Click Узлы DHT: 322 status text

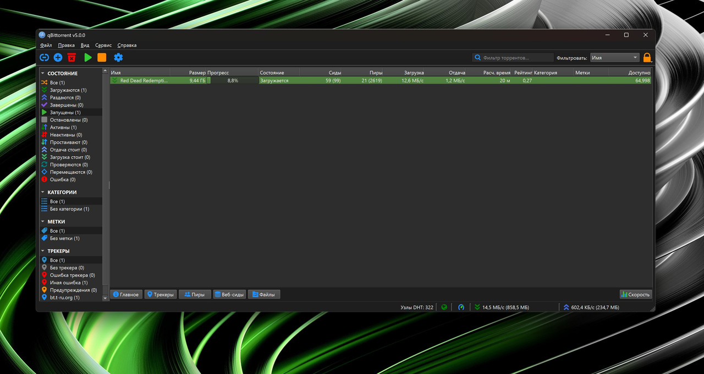pyautogui.click(x=417, y=307)
